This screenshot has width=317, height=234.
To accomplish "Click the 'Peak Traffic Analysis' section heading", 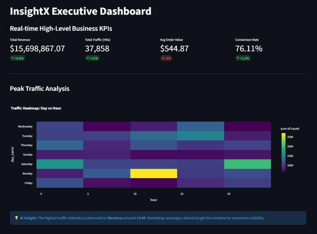I will [40, 89].
